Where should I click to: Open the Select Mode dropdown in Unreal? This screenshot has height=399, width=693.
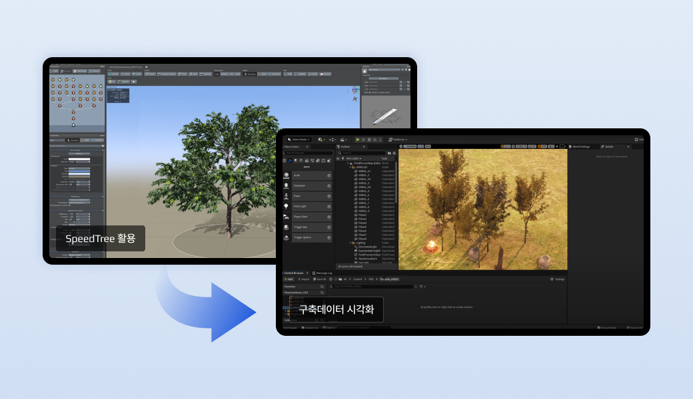click(x=299, y=140)
